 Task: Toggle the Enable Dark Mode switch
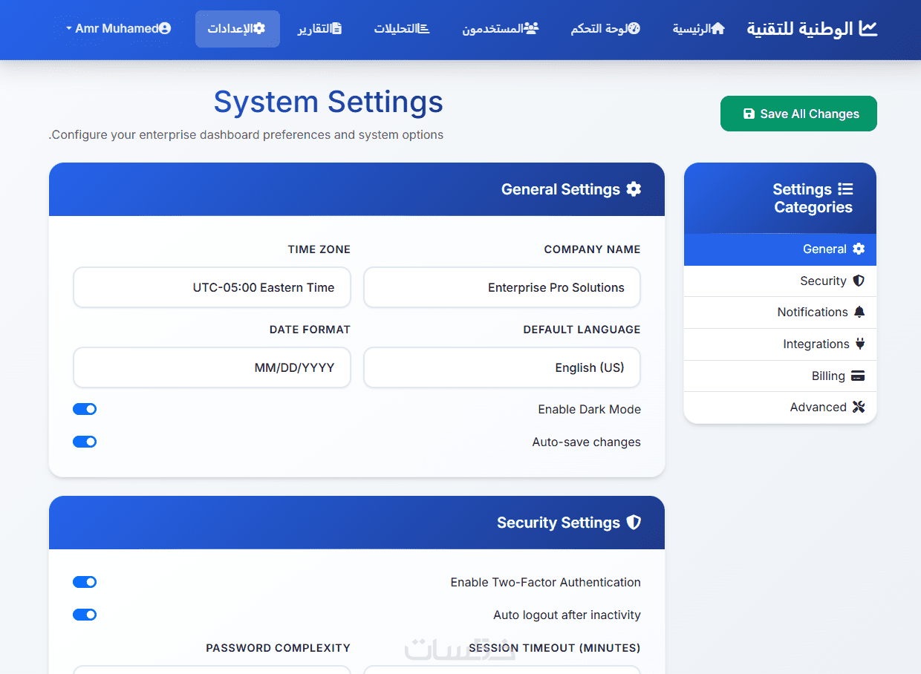(85, 409)
